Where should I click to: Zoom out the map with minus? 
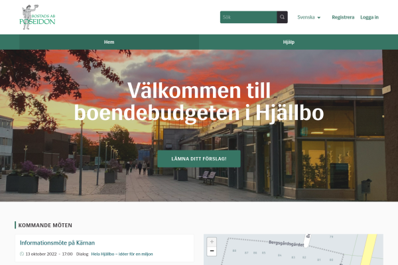212,251
